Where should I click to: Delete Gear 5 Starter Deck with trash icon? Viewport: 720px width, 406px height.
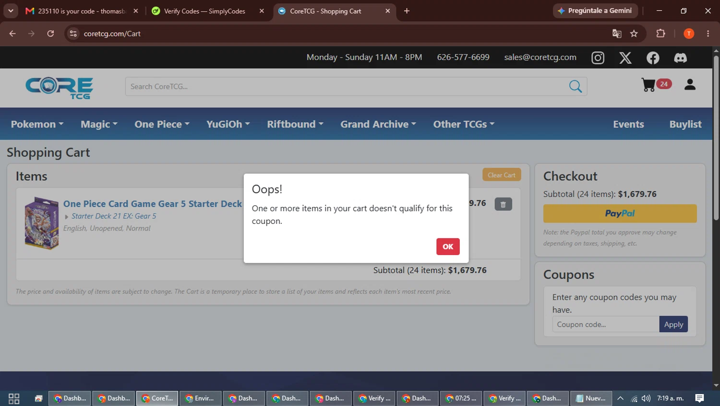[503, 204]
